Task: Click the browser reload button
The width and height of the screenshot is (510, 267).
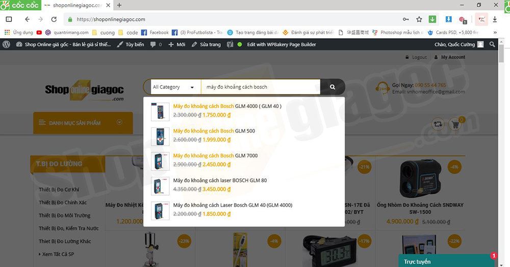Action: coord(54,19)
